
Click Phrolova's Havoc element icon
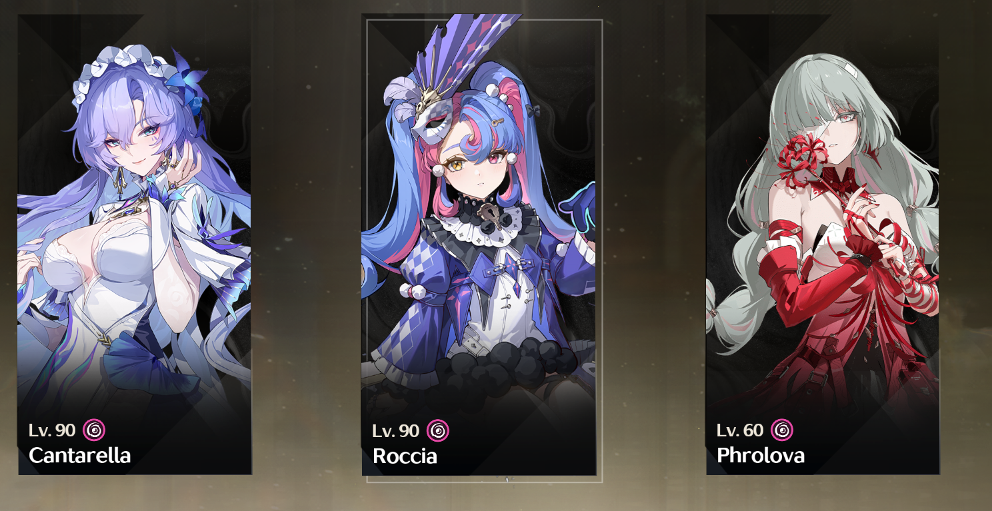(782, 430)
